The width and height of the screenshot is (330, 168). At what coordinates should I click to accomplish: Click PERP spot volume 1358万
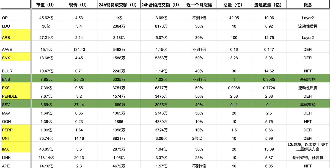119,130
